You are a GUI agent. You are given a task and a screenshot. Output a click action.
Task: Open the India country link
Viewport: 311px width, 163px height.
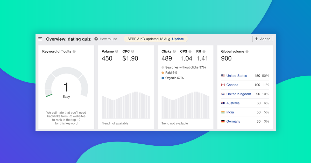(x=230, y=112)
